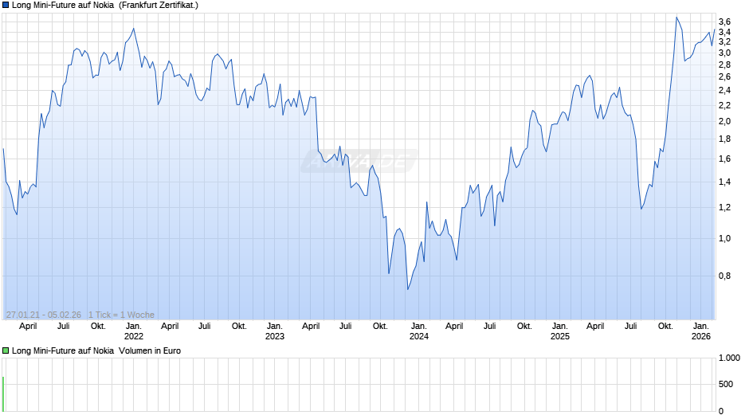Click the '2,0' price axis label
The image size is (749, 419).
click(724, 121)
